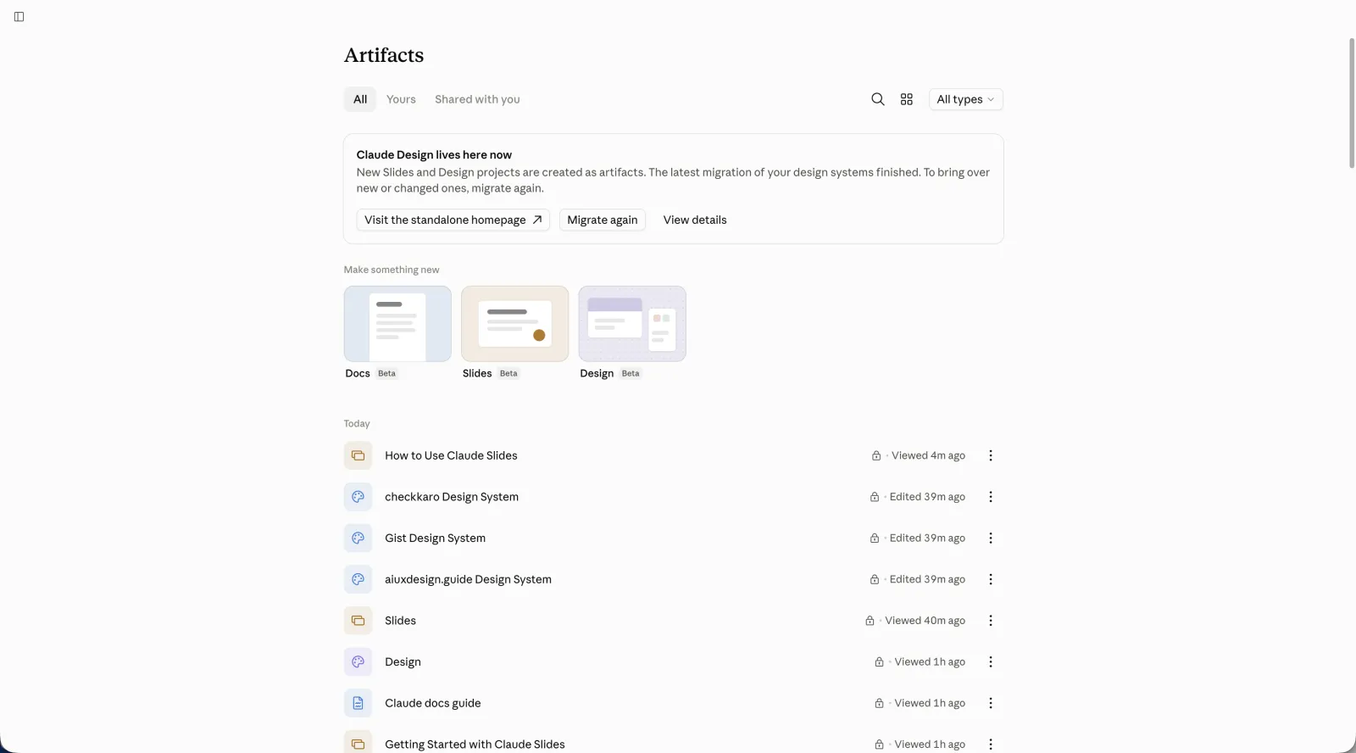
Task: Click slides icon beside the Slides row
Action: click(x=358, y=621)
